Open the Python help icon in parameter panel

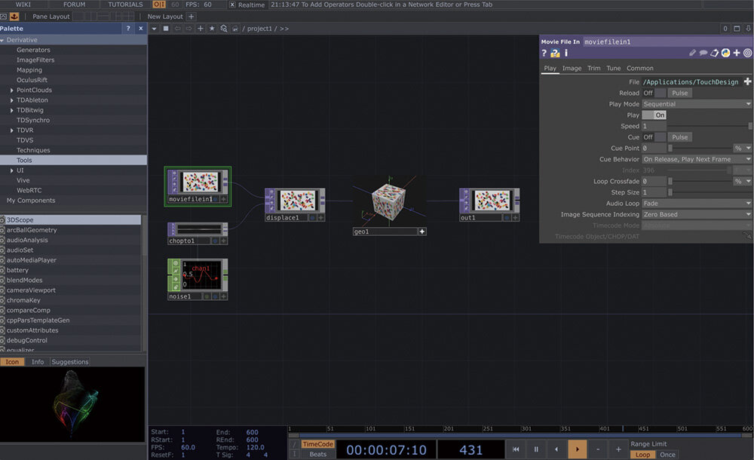[x=555, y=54]
